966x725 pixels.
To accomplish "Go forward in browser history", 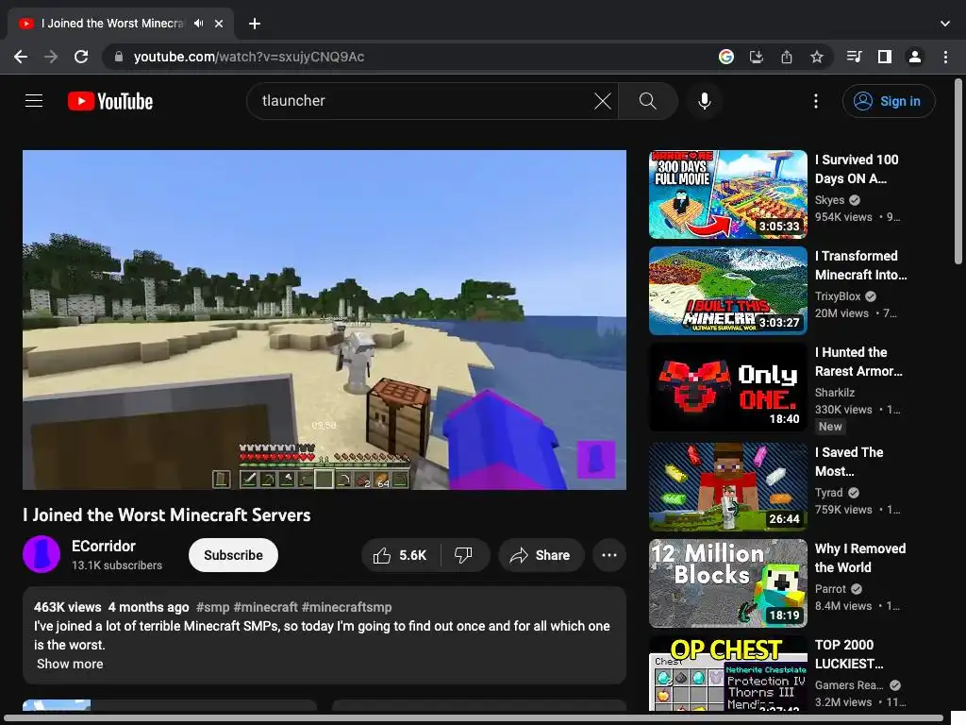I will (51, 57).
